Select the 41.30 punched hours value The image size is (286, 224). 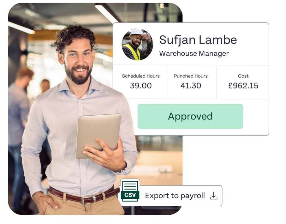[191, 86]
